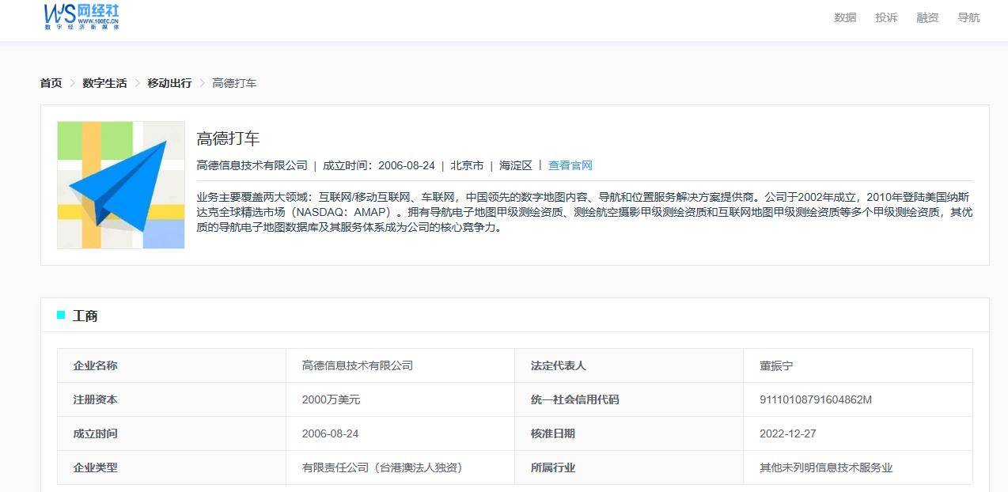This screenshot has width=1008, height=492.
Task: Click the 2022-12-27 value cell
Action: [858, 433]
